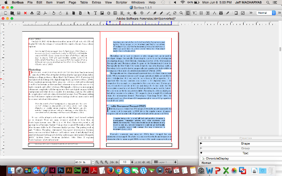The width and height of the screenshot is (282, 176).
Task: Click the red Close document toolbar icon
Action: [x=25, y=13]
